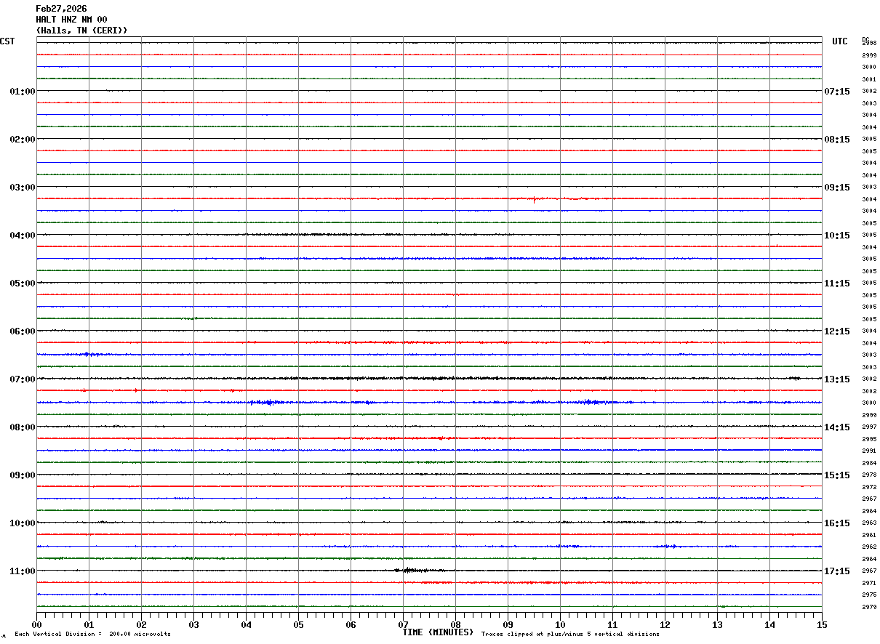880x644 pixels.
Task: Select the 11:00 CST time label
Action: point(23,571)
